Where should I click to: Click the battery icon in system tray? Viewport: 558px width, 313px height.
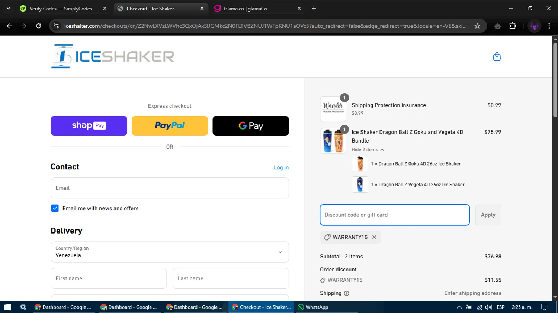[x=469, y=307]
